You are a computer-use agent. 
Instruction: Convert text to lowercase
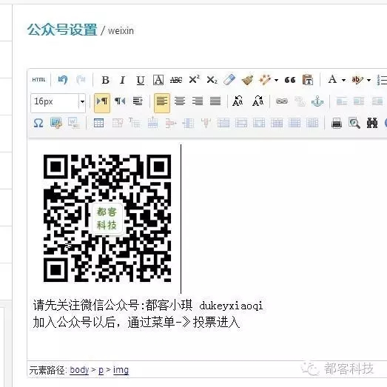point(258,101)
